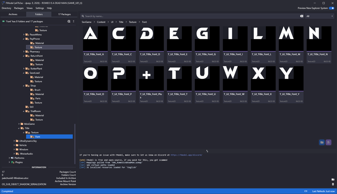This screenshot has width=337, height=194.
Task: Open the All filter dropdown
Action: (x=320, y=16)
